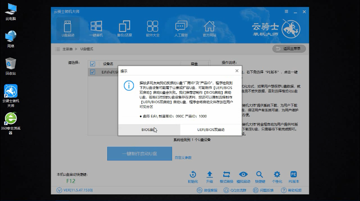This screenshot has width=360, height=201.
Task: Click version VER[11.5.47.1530] indicator
Action: click(74, 190)
